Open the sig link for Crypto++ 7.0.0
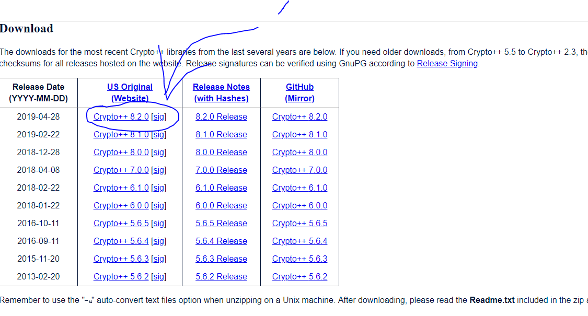Screen dimensions: 588x316 [158, 170]
